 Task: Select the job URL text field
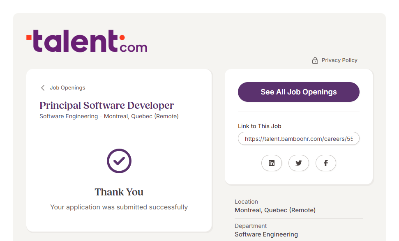[298, 139]
